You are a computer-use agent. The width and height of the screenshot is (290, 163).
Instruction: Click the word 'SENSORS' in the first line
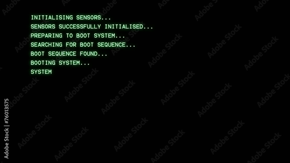88,18
